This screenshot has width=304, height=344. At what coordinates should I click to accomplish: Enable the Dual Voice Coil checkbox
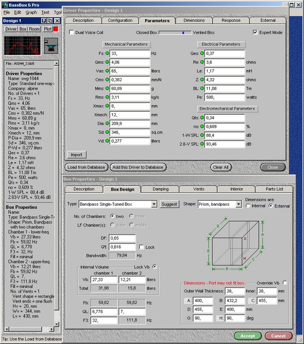71,32
